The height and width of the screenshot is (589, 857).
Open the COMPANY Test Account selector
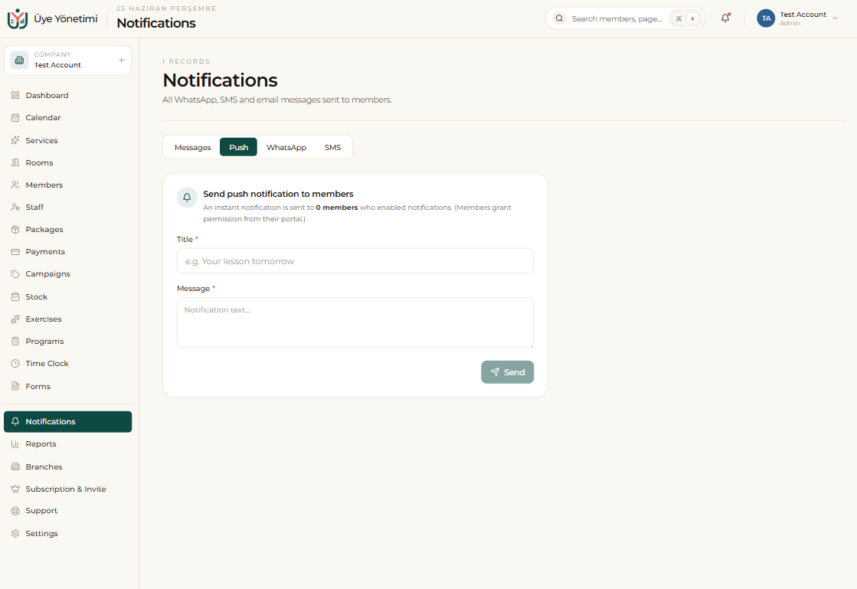pyautogui.click(x=67, y=60)
